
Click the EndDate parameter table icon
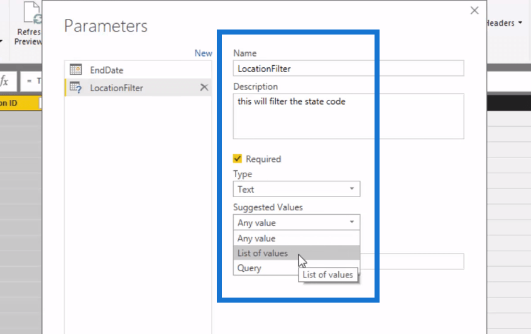point(75,69)
